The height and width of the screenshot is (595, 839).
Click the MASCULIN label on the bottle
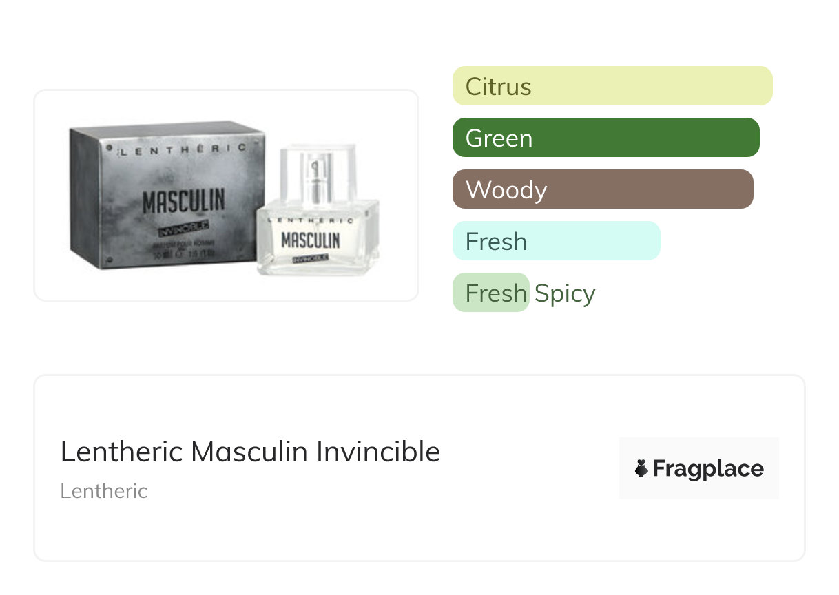pyautogui.click(x=310, y=240)
